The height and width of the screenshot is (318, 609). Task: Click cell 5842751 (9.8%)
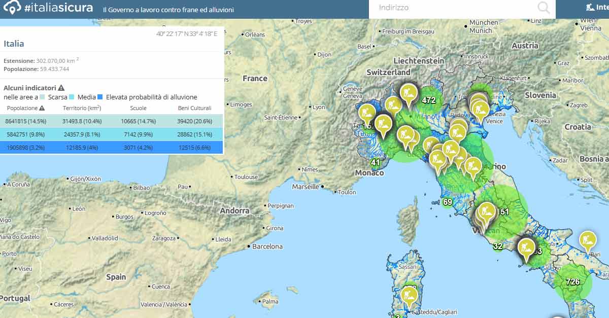point(26,134)
